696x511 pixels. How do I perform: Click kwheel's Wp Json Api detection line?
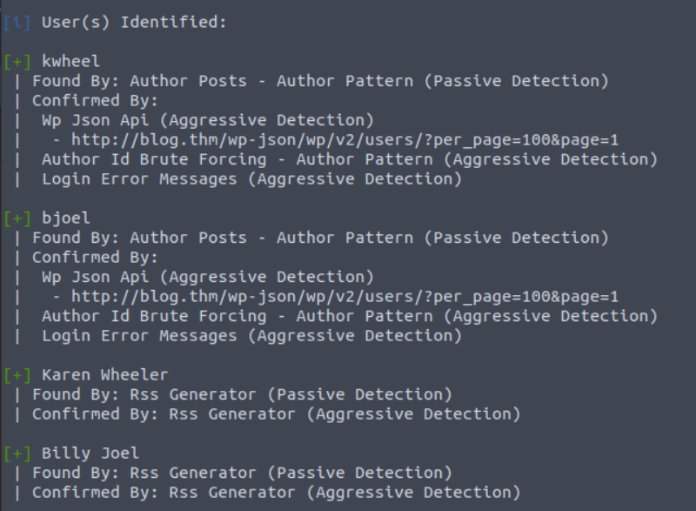click(208, 120)
